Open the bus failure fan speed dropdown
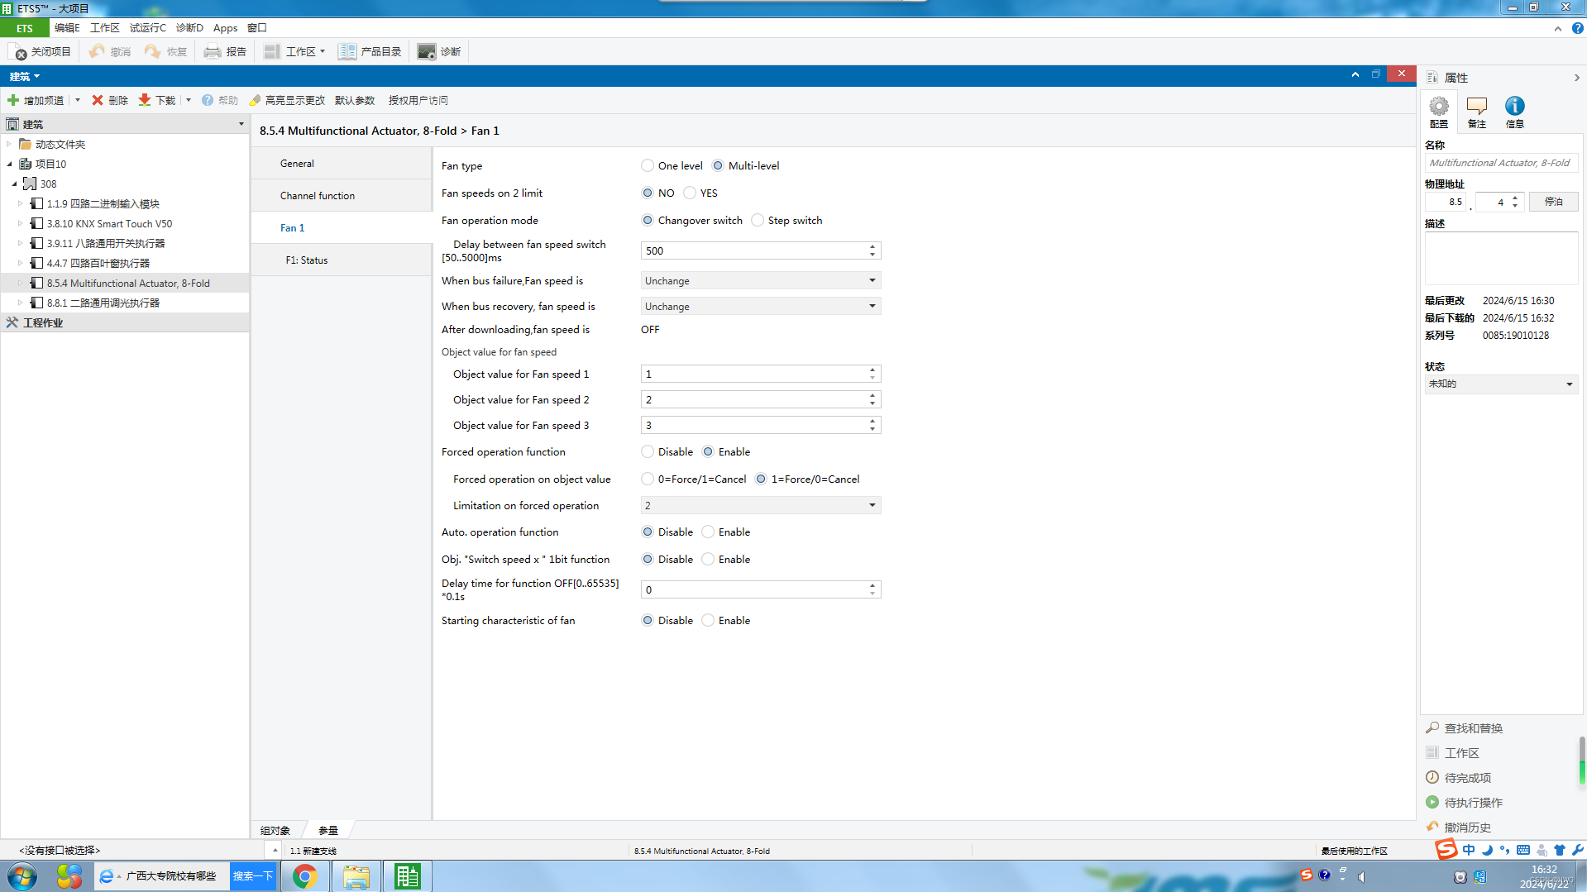Image resolution: width=1587 pixels, height=892 pixels. tap(760, 281)
